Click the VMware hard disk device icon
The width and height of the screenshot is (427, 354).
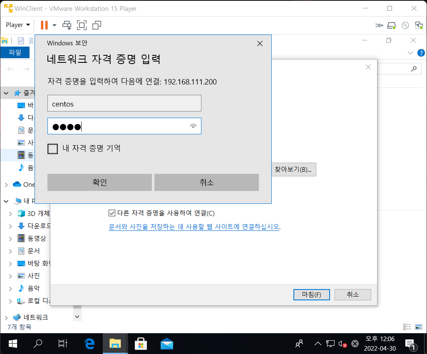click(392, 25)
